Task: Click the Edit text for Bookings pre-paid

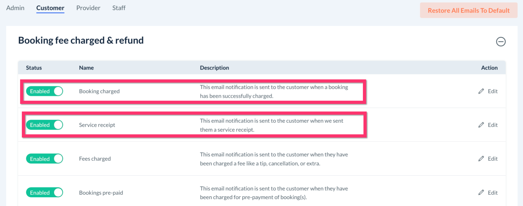Action: point(493,193)
